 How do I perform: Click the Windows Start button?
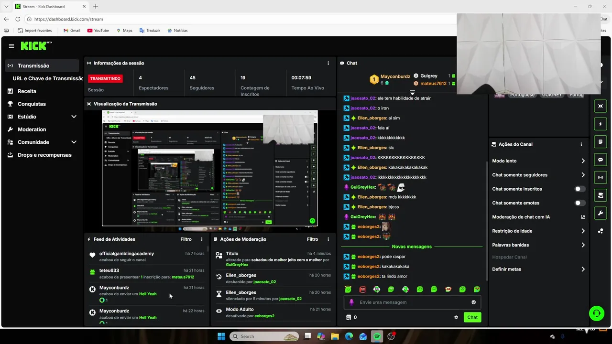click(221, 336)
